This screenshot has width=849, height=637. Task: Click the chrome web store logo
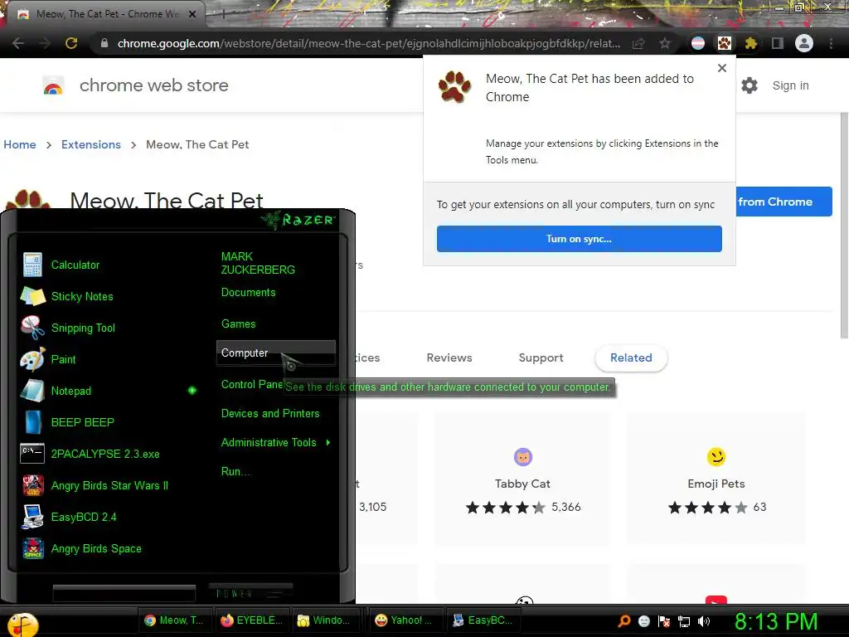click(53, 85)
